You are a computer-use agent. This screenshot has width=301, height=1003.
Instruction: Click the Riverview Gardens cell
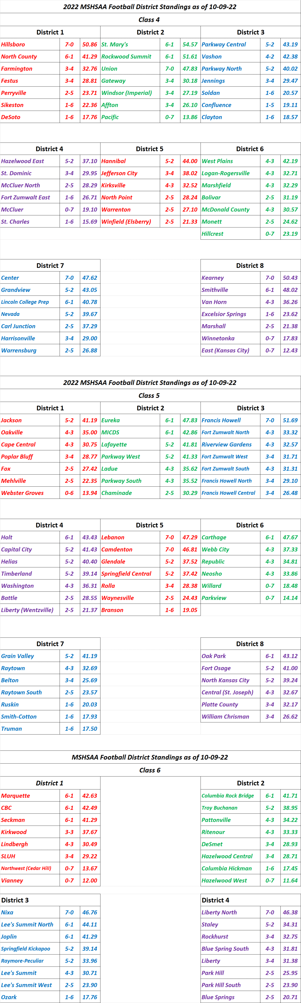tap(230, 444)
